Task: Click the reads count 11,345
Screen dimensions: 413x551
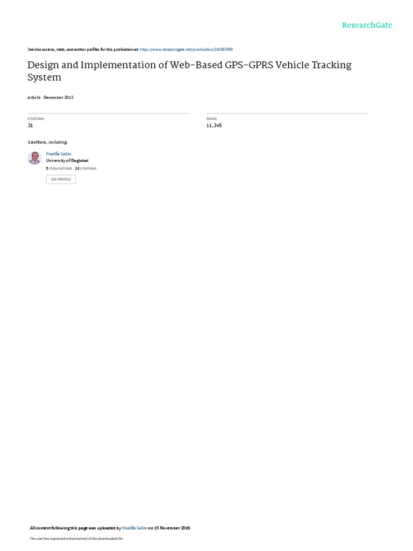Action: pos(214,125)
